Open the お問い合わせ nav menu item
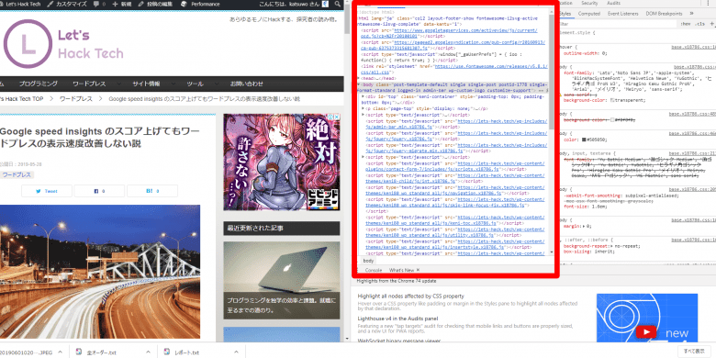This screenshot has width=716, height=358. [247, 84]
